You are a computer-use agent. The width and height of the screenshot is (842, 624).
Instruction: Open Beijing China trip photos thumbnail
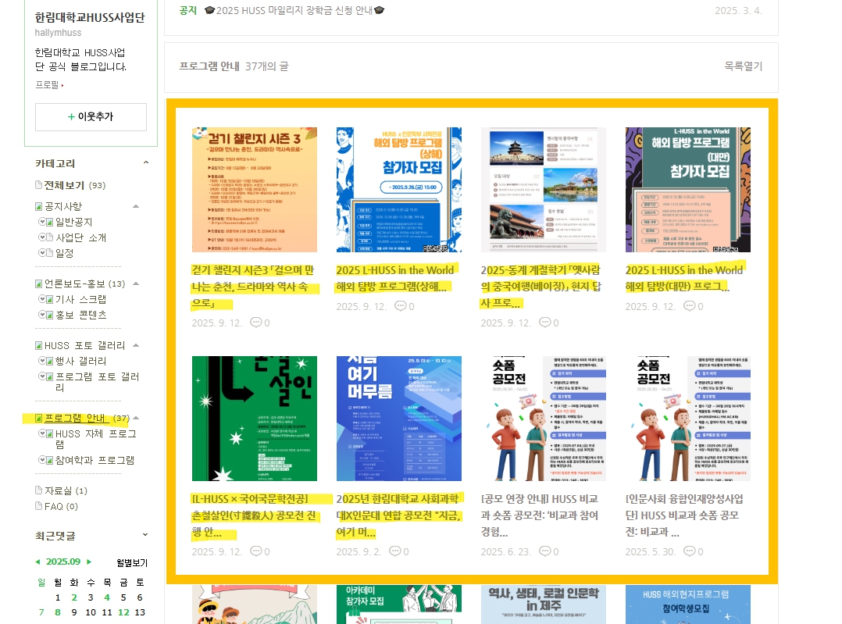544,190
